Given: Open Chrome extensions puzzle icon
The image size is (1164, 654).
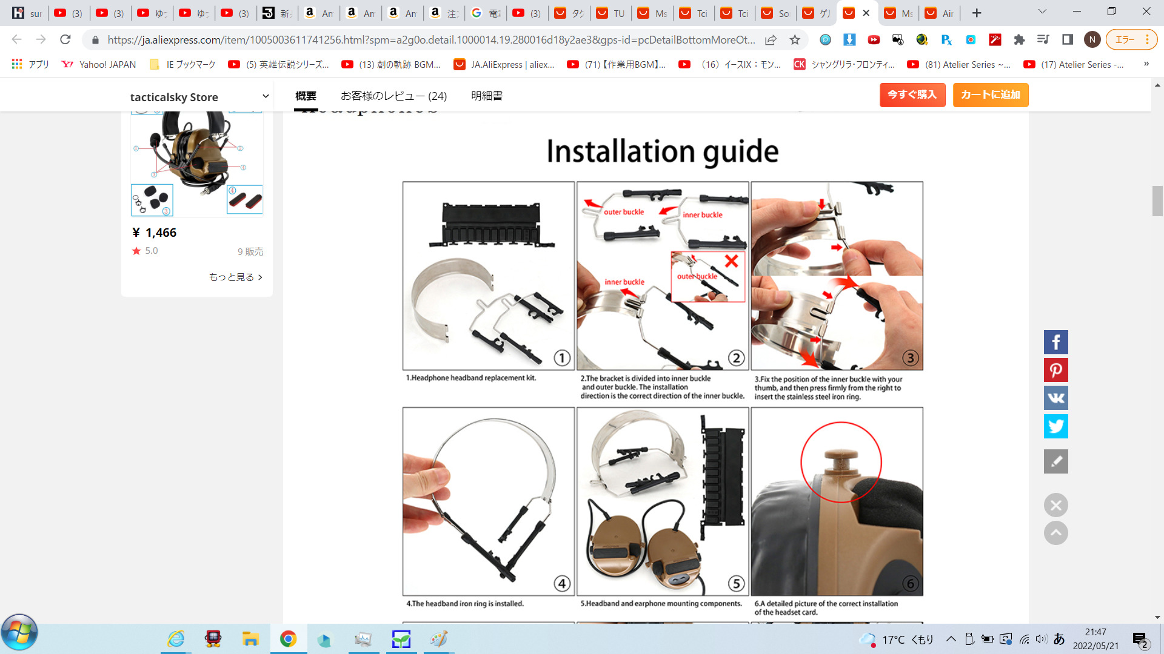Looking at the screenshot, I should (x=1019, y=40).
